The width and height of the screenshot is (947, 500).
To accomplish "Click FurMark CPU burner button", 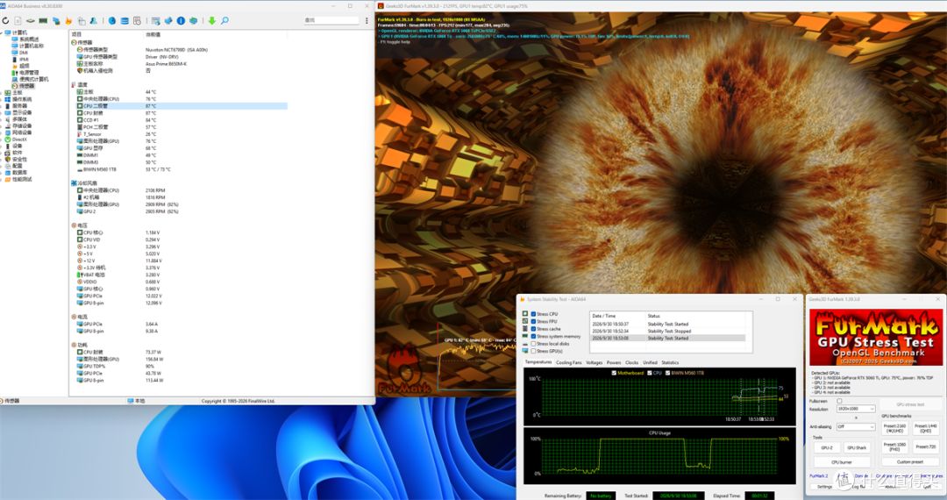I will (x=842, y=462).
